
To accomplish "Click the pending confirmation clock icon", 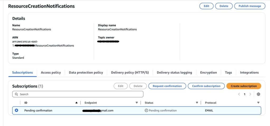I will click(x=146, y=110).
